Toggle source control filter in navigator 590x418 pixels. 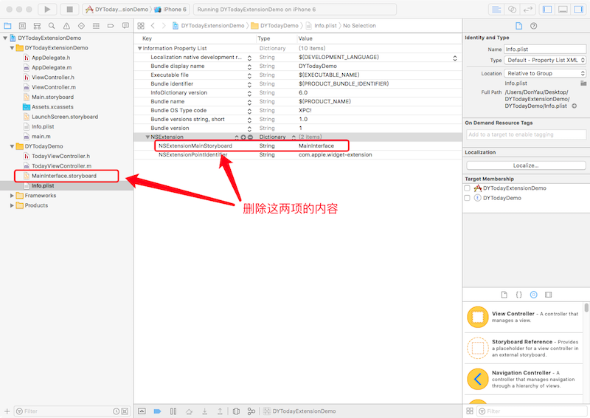pos(125,411)
